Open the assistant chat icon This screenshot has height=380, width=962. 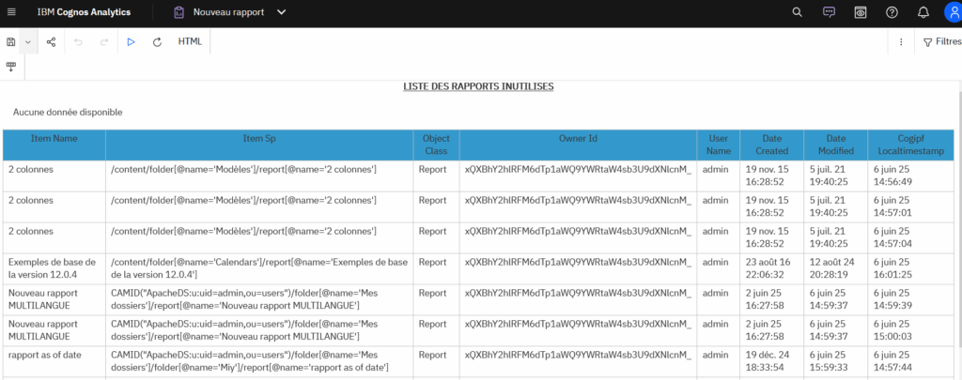click(x=829, y=12)
